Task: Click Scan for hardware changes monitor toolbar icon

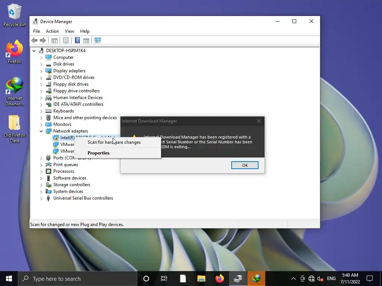Action: coord(98,40)
